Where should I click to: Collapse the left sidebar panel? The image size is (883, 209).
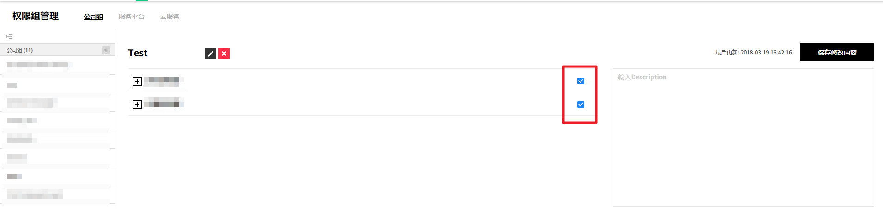pos(9,36)
